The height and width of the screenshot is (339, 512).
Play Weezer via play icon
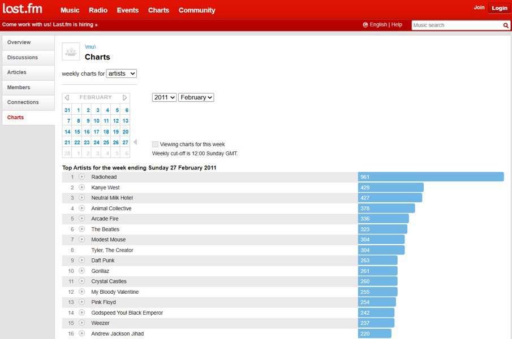pyautogui.click(x=81, y=323)
